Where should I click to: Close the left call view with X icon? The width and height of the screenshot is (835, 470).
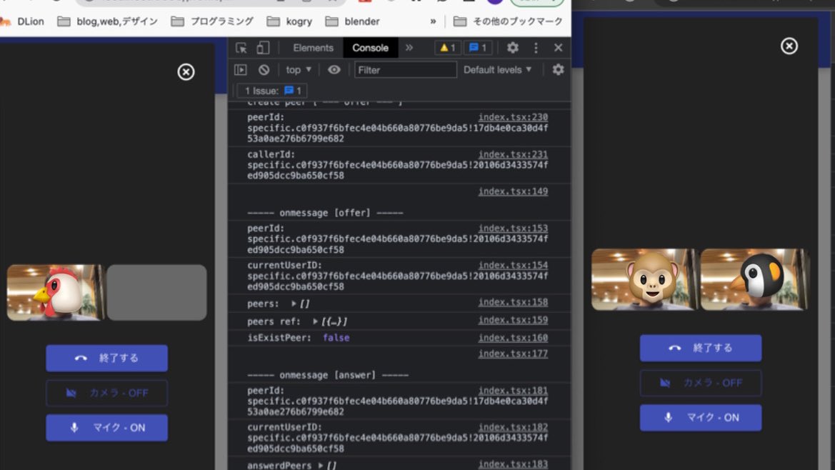(186, 72)
